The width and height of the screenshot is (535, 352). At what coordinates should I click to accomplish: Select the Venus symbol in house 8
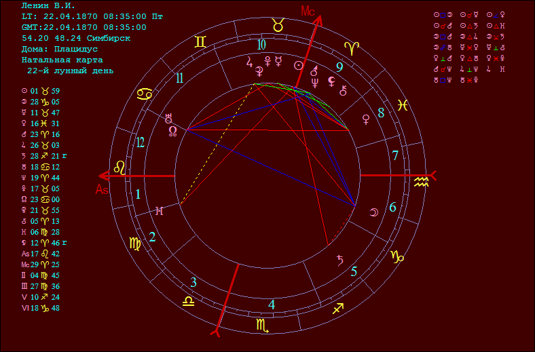[367, 119]
